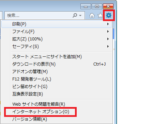The width and height of the screenshot is (167, 124).
Task: Select アドオンの管理(M)
Action: 57,72
